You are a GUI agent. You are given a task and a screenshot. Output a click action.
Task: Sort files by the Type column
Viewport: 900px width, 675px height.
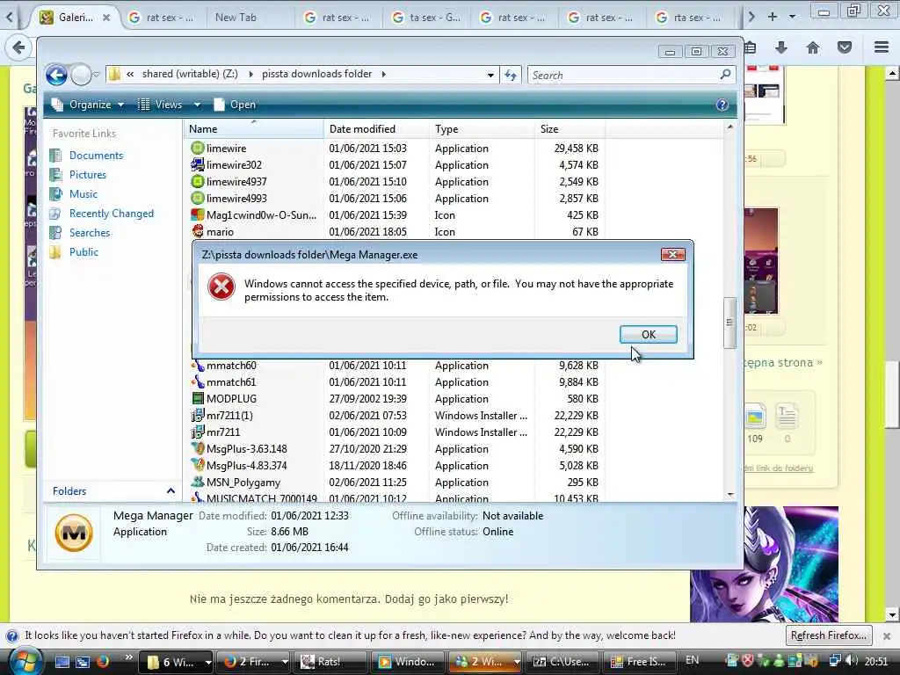(x=482, y=129)
